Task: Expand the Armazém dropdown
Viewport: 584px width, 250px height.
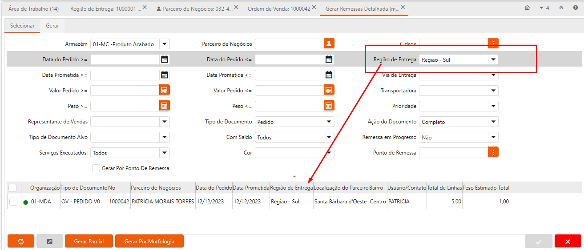Action: coord(165,44)
